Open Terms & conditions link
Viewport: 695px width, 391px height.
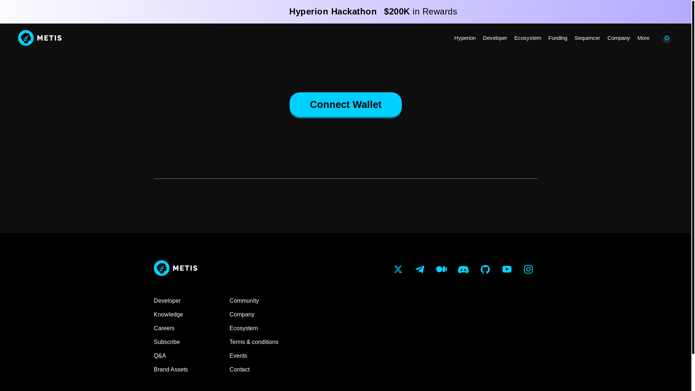click(254, 342)
